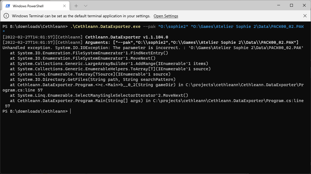Click the info icon in notification bar
Image resolution: width=311 pixels, height=174 pixels.
point(6,16)
